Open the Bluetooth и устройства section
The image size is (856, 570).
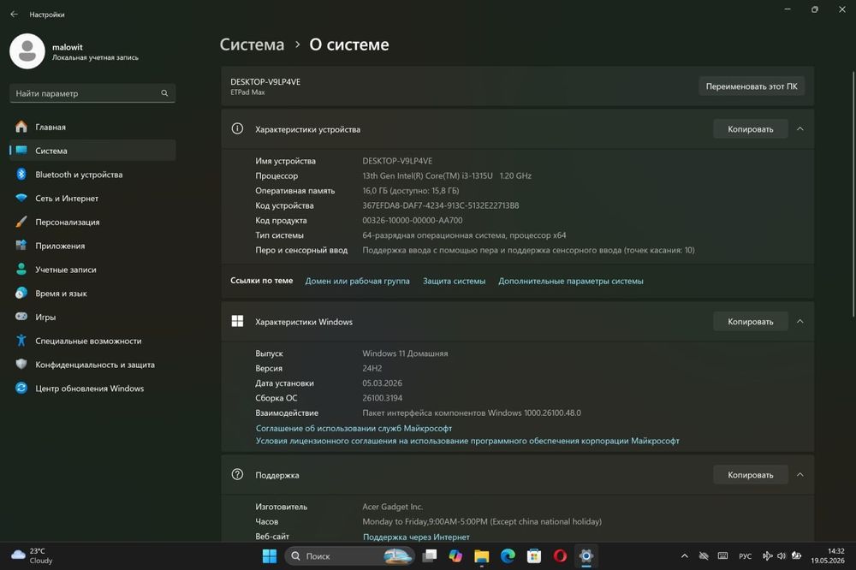[x=92, y=175]
